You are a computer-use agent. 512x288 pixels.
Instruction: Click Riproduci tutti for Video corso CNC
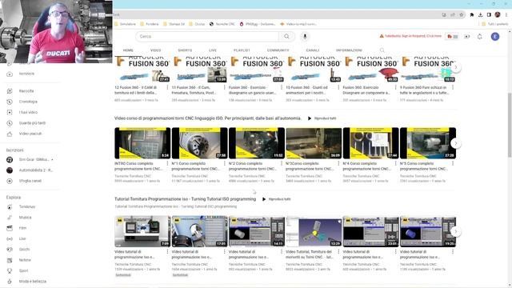click(322, 118)
